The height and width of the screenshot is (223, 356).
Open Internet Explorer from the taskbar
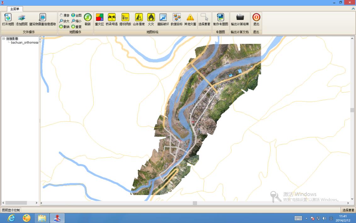(x=11, y=218)
